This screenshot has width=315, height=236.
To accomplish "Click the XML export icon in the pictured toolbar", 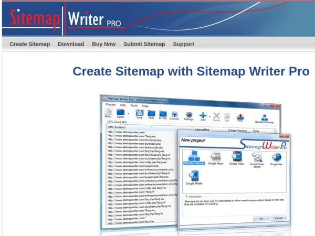I will tap(151, 115).
